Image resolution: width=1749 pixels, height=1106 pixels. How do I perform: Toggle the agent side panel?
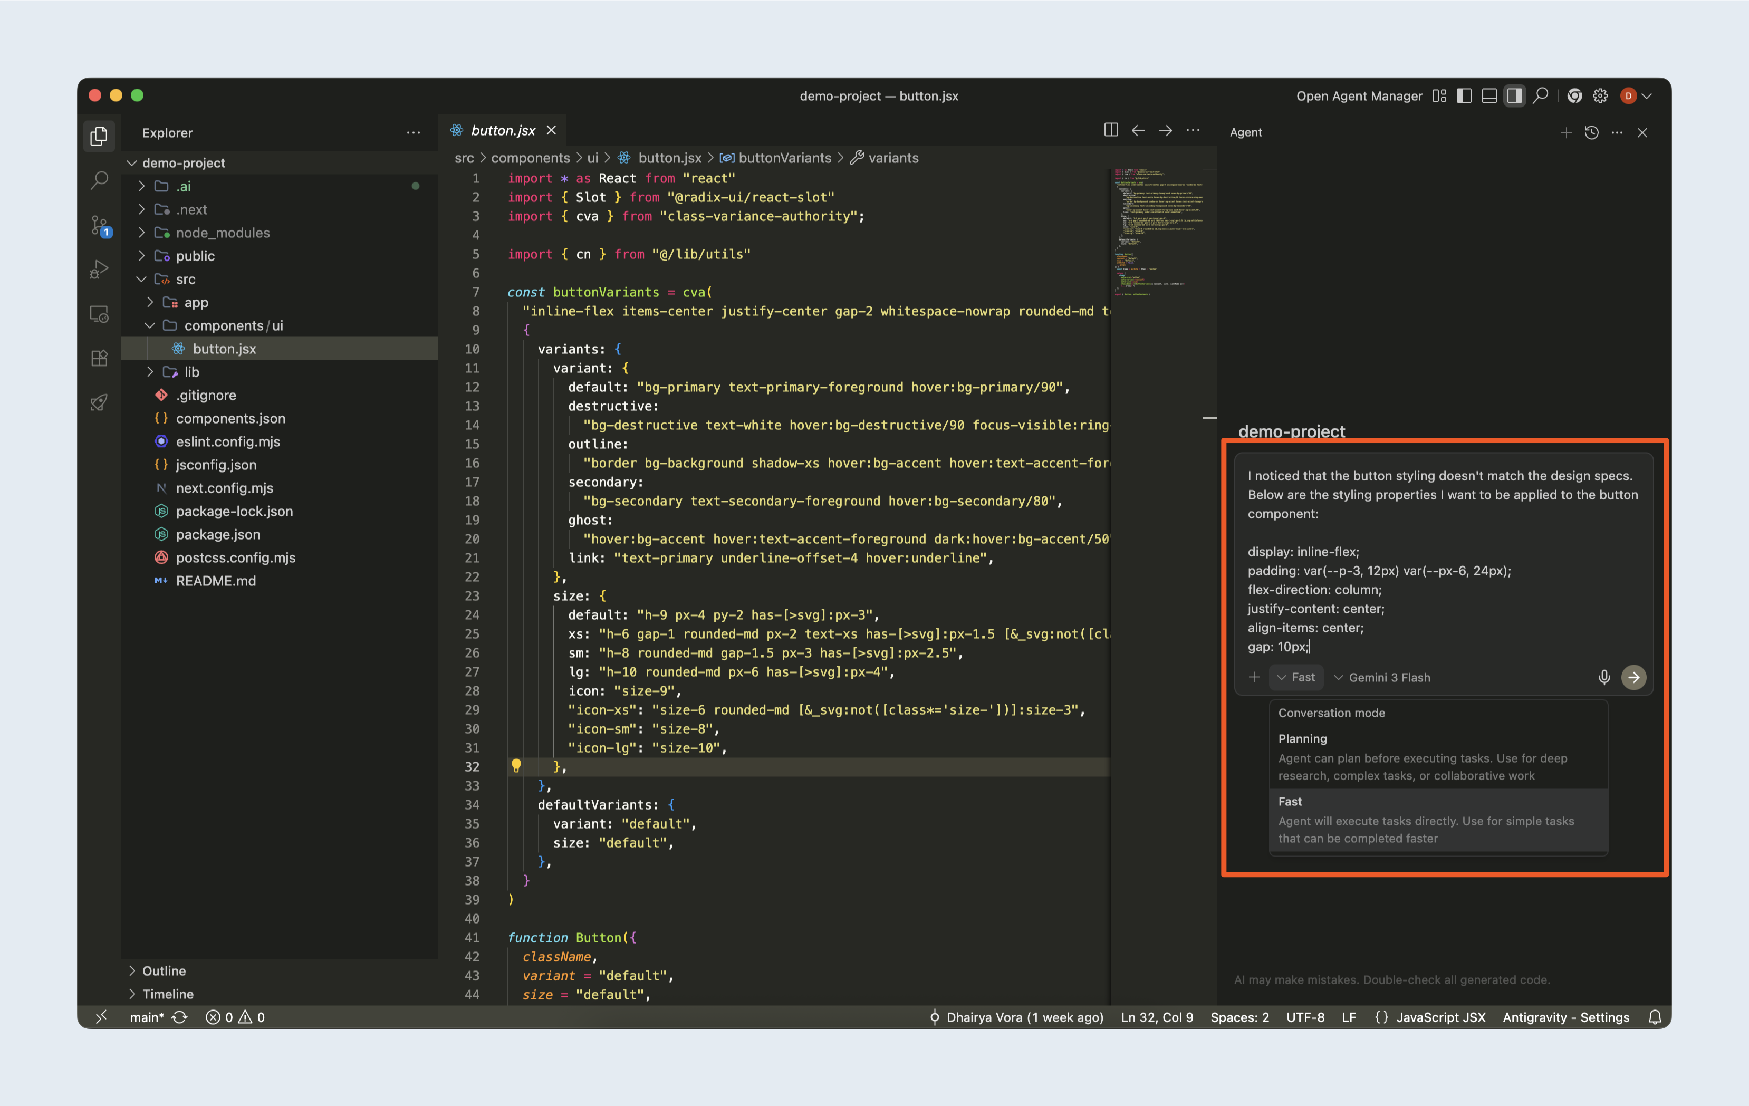[x=1514, y=96]
